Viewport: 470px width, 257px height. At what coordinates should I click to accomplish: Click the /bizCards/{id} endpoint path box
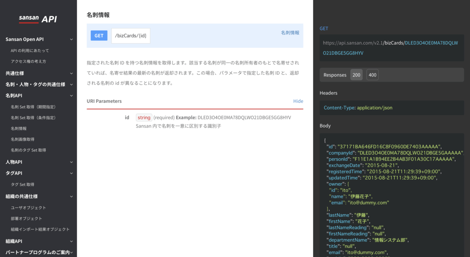[131, 36]
